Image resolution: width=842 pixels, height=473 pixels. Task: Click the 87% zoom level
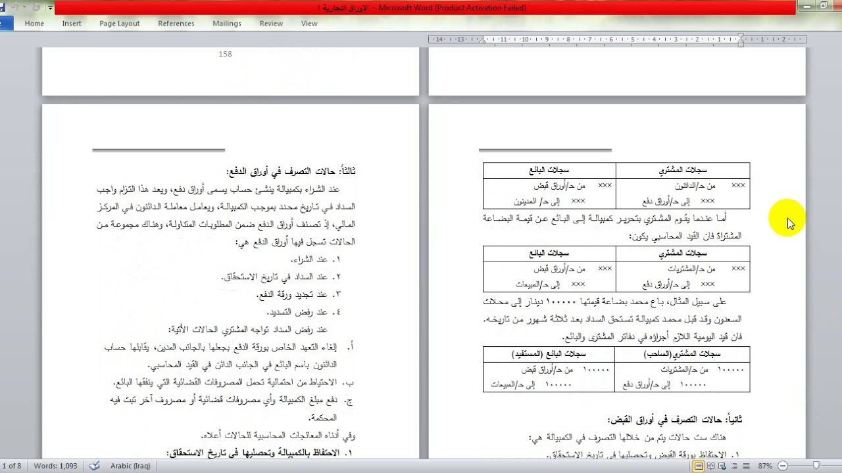[x=765, y=466]
